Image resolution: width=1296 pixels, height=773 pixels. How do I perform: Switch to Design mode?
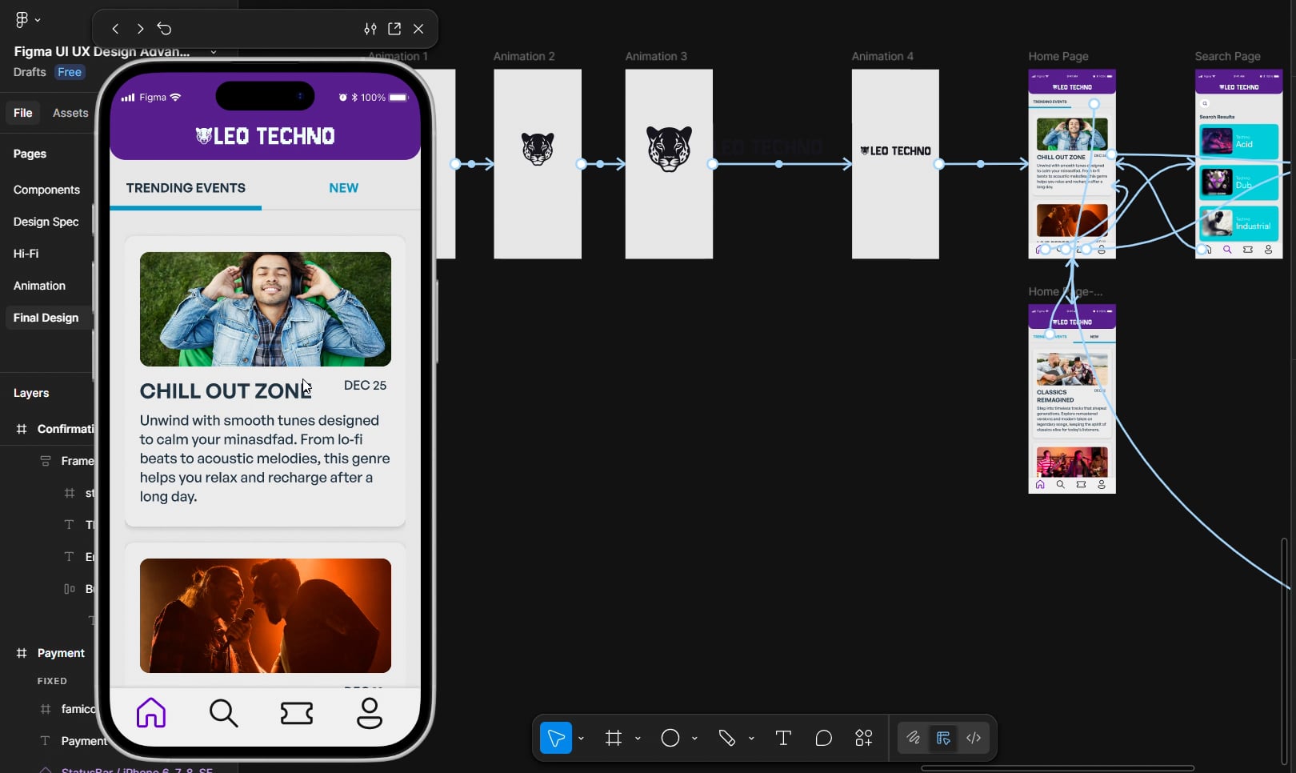pos(943,738)
